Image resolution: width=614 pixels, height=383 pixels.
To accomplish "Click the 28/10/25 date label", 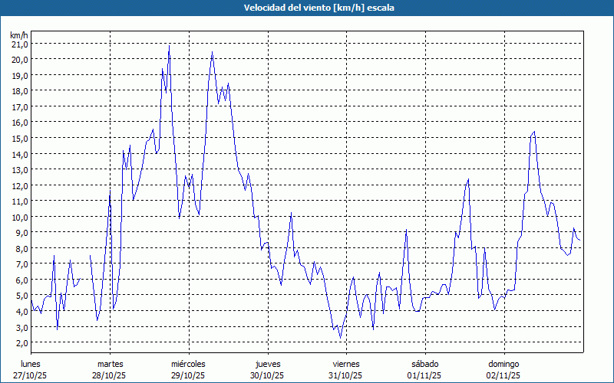I will click(x=109, y=376).
